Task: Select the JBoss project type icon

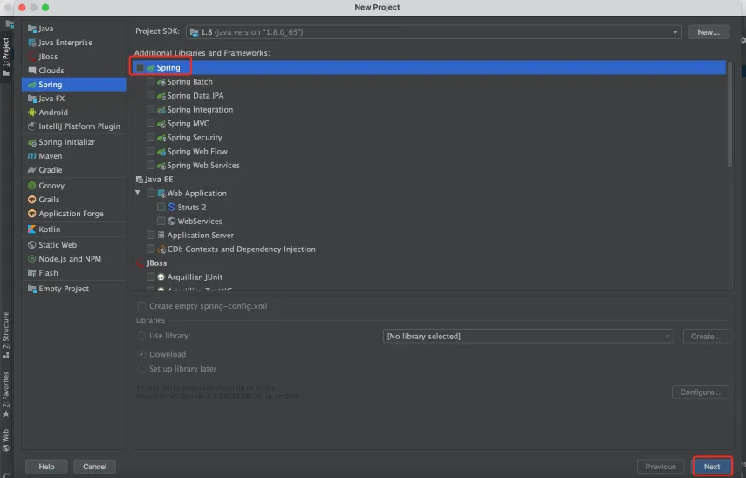Action: point(32,57)
